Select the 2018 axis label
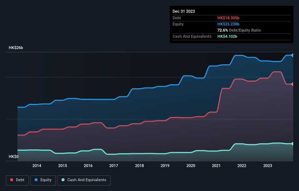 point(139,166)
